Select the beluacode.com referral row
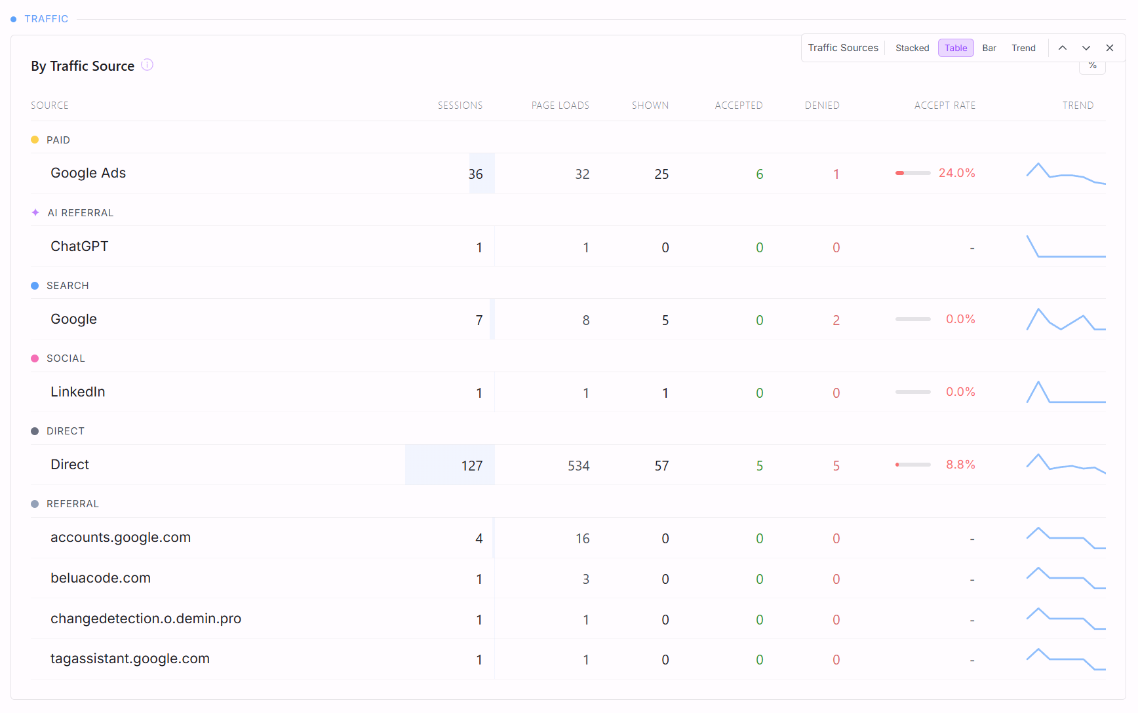 point(568,578)
